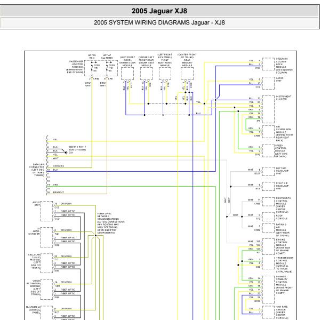Screen dimensions: 321x320
Task: Select the Driver Seat Module box
Action: (147, 74)
